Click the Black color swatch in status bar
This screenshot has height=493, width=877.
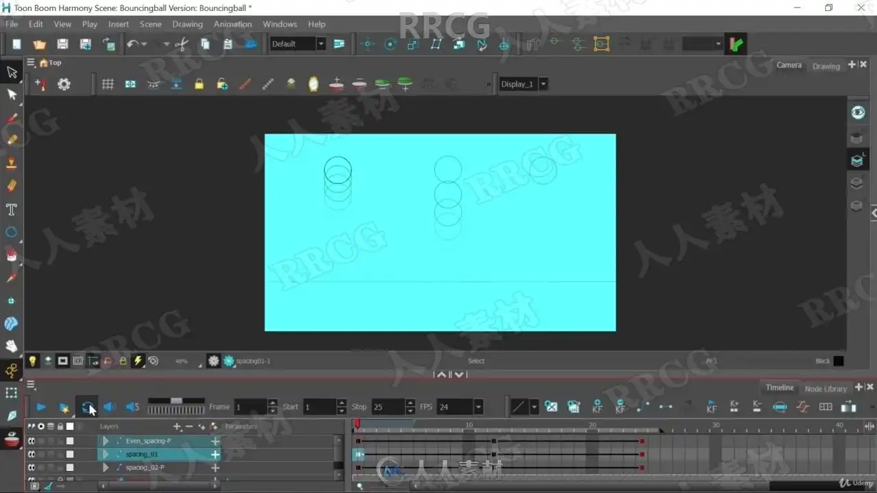[x=839, y=361]
